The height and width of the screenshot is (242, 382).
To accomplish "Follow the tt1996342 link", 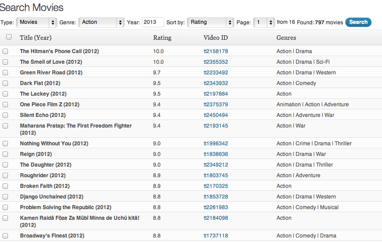I will pyautogui.click(x=216, y=144).
